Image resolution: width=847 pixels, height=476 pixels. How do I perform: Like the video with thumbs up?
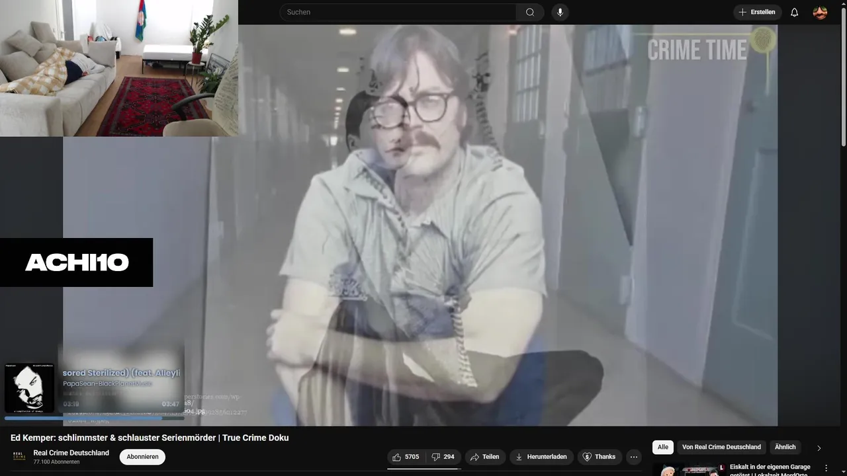tap(406, 457)
